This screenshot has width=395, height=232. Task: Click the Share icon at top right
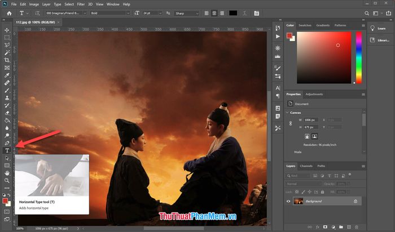click(388, 14)
